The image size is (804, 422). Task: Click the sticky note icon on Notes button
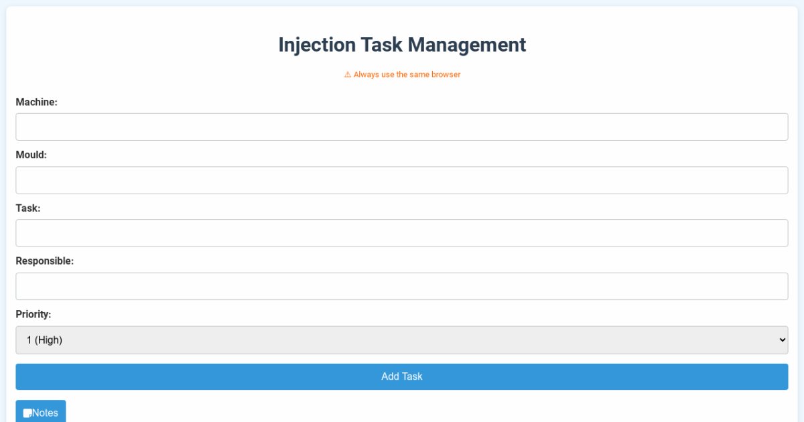tap(28, 413)
